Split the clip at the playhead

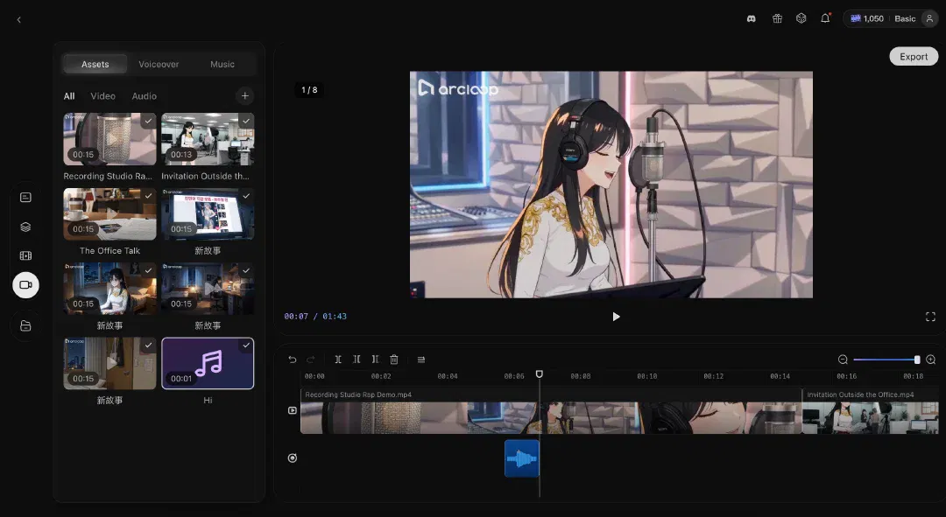point(338,360)
